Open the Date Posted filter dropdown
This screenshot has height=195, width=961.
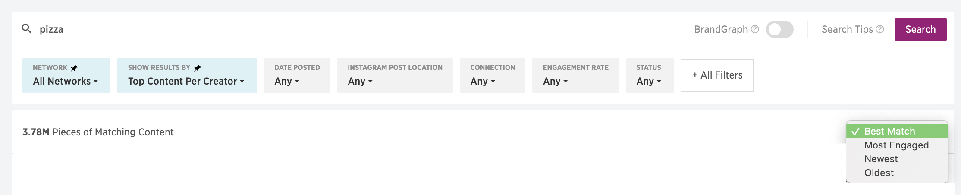click(x=297, y=75)
